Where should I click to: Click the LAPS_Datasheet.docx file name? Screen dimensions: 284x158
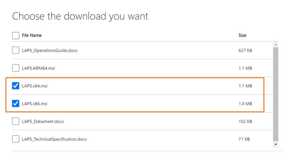tap(43, 122)
